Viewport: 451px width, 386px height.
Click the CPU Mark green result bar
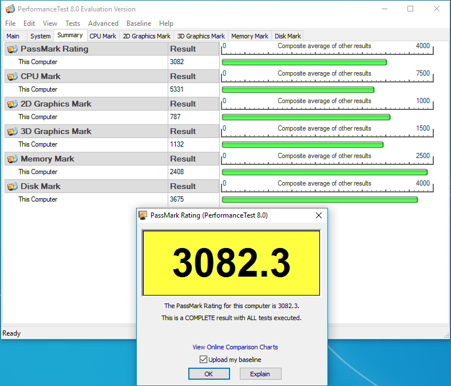click(298, 90)
